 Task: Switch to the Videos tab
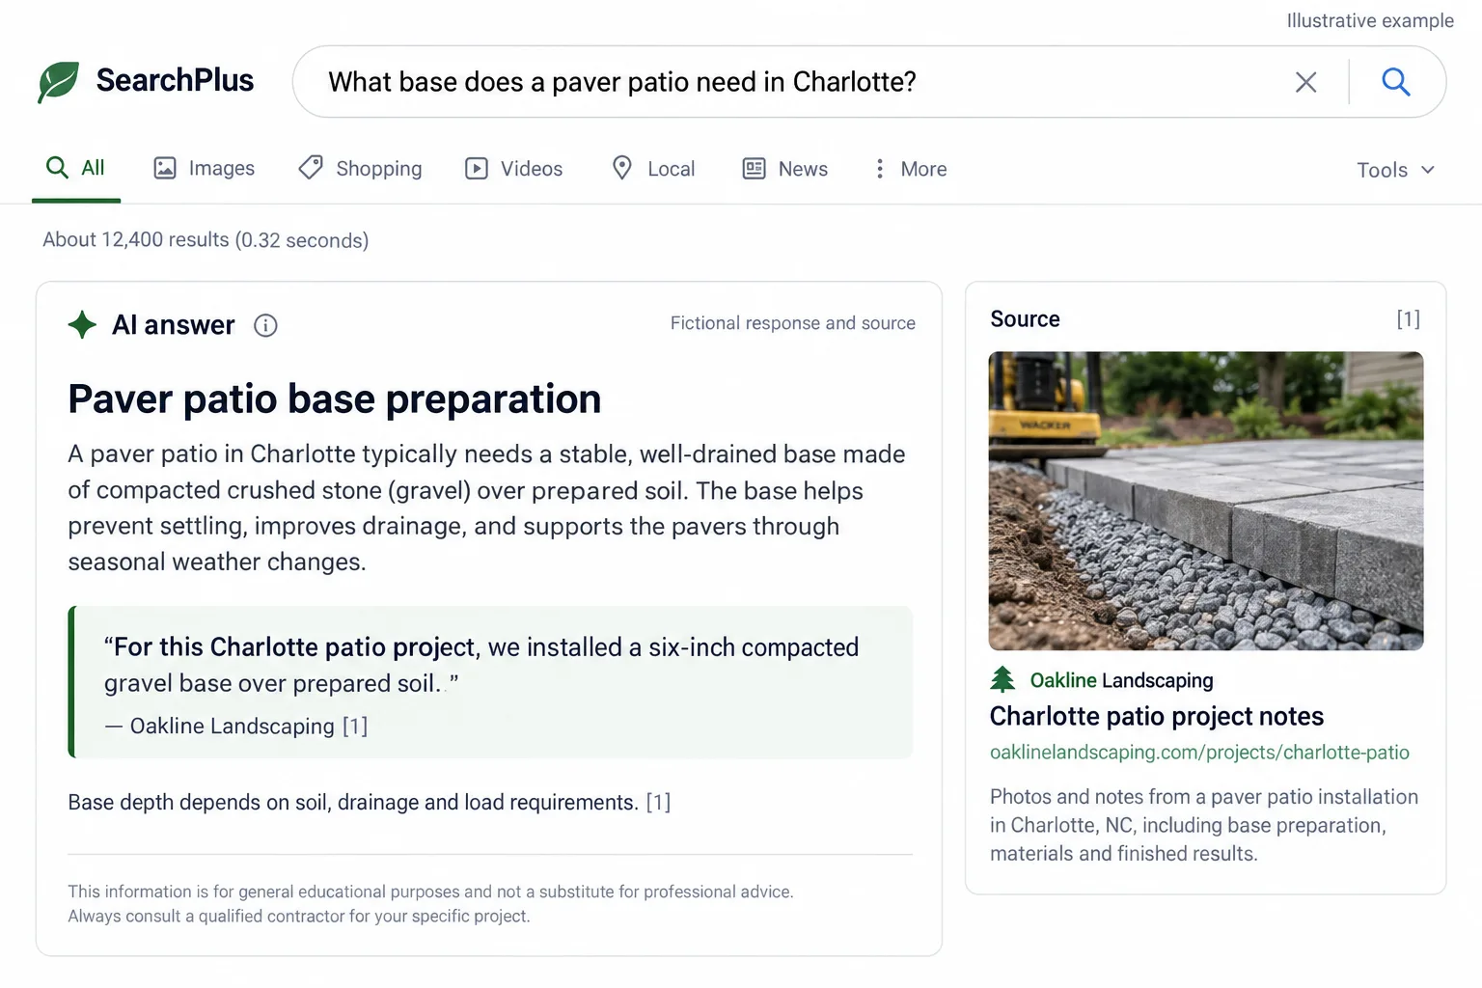[x=513, y=169]
